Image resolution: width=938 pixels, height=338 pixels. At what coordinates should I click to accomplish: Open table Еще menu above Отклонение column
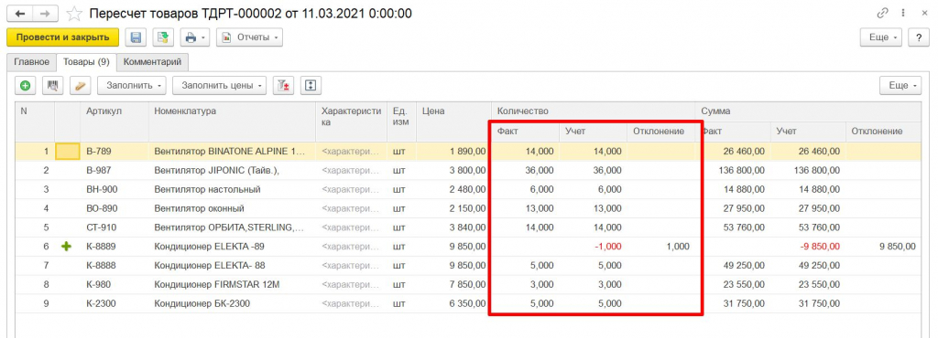pos(901,85)
